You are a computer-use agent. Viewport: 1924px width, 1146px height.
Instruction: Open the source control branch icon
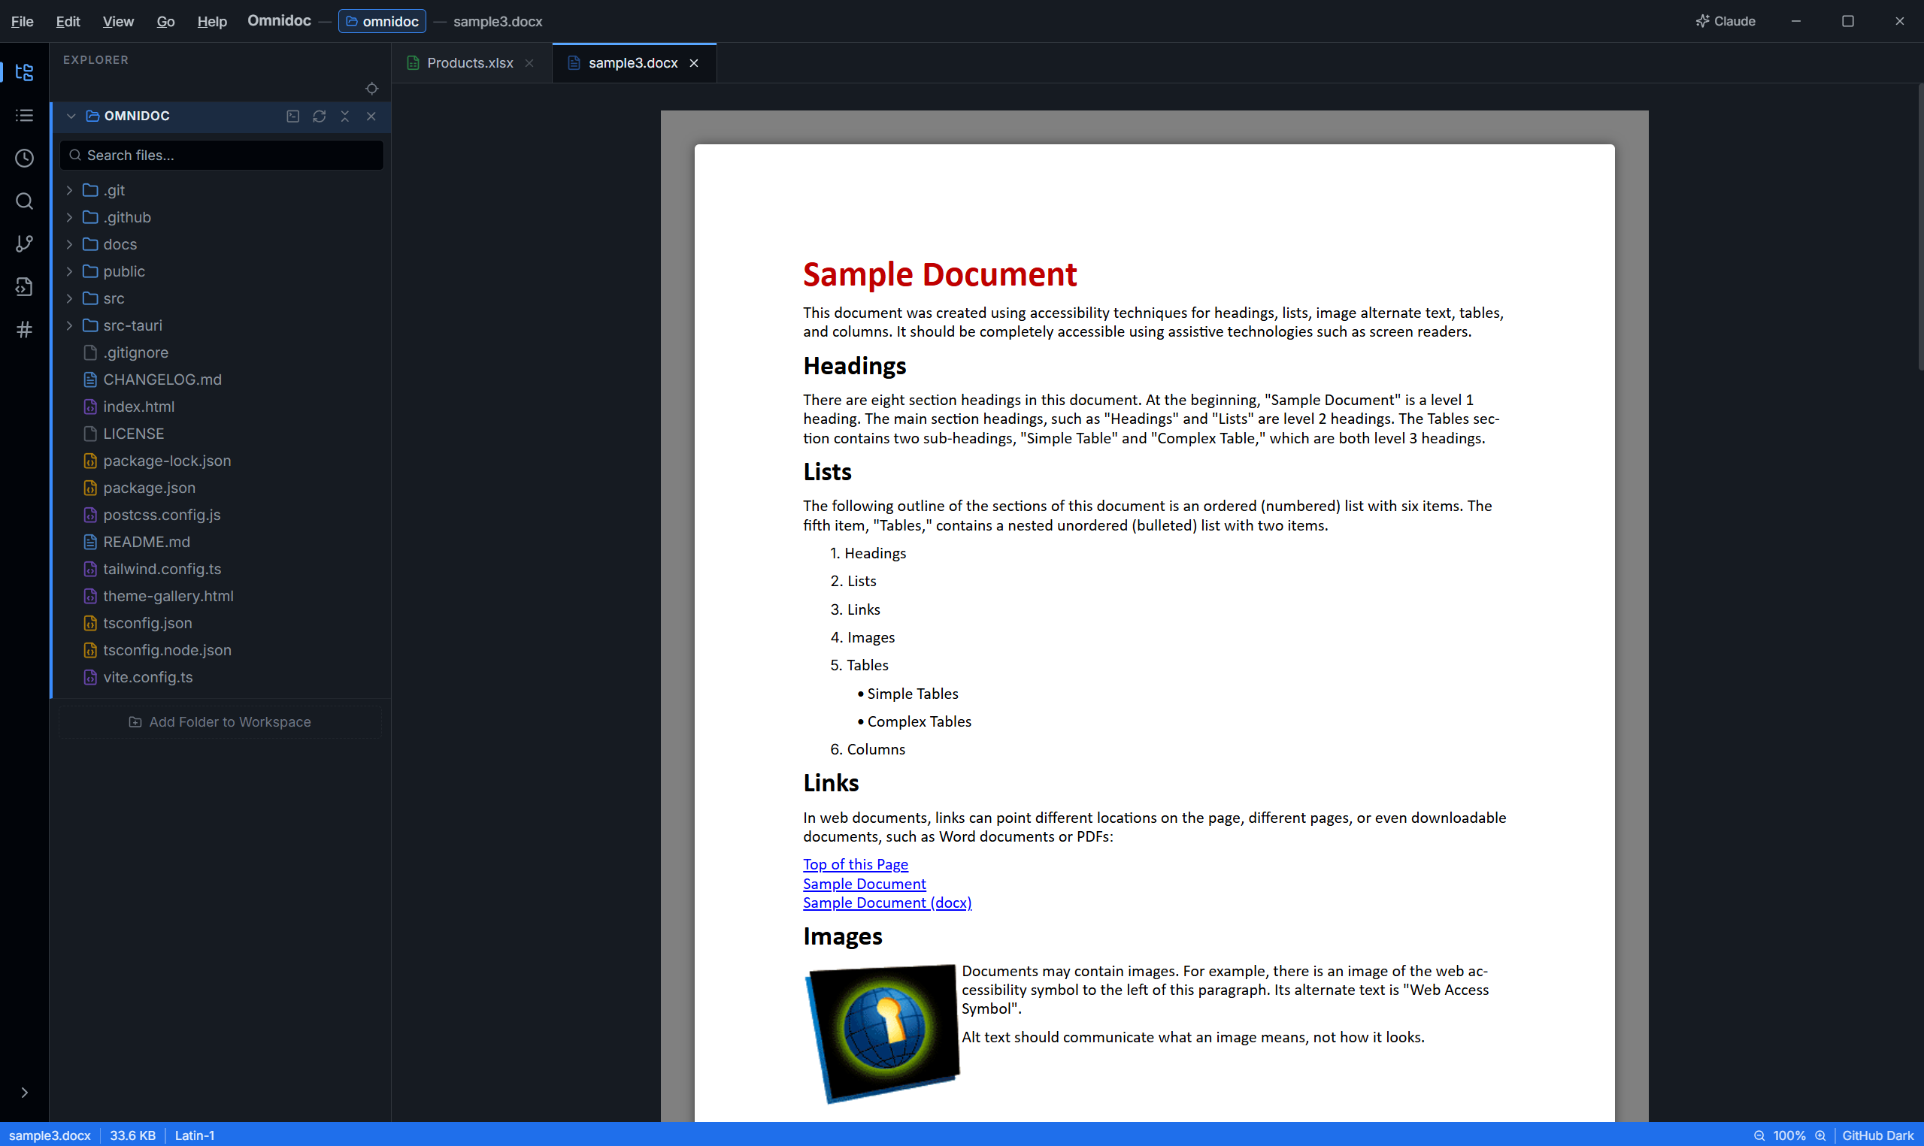click(24, 244)
